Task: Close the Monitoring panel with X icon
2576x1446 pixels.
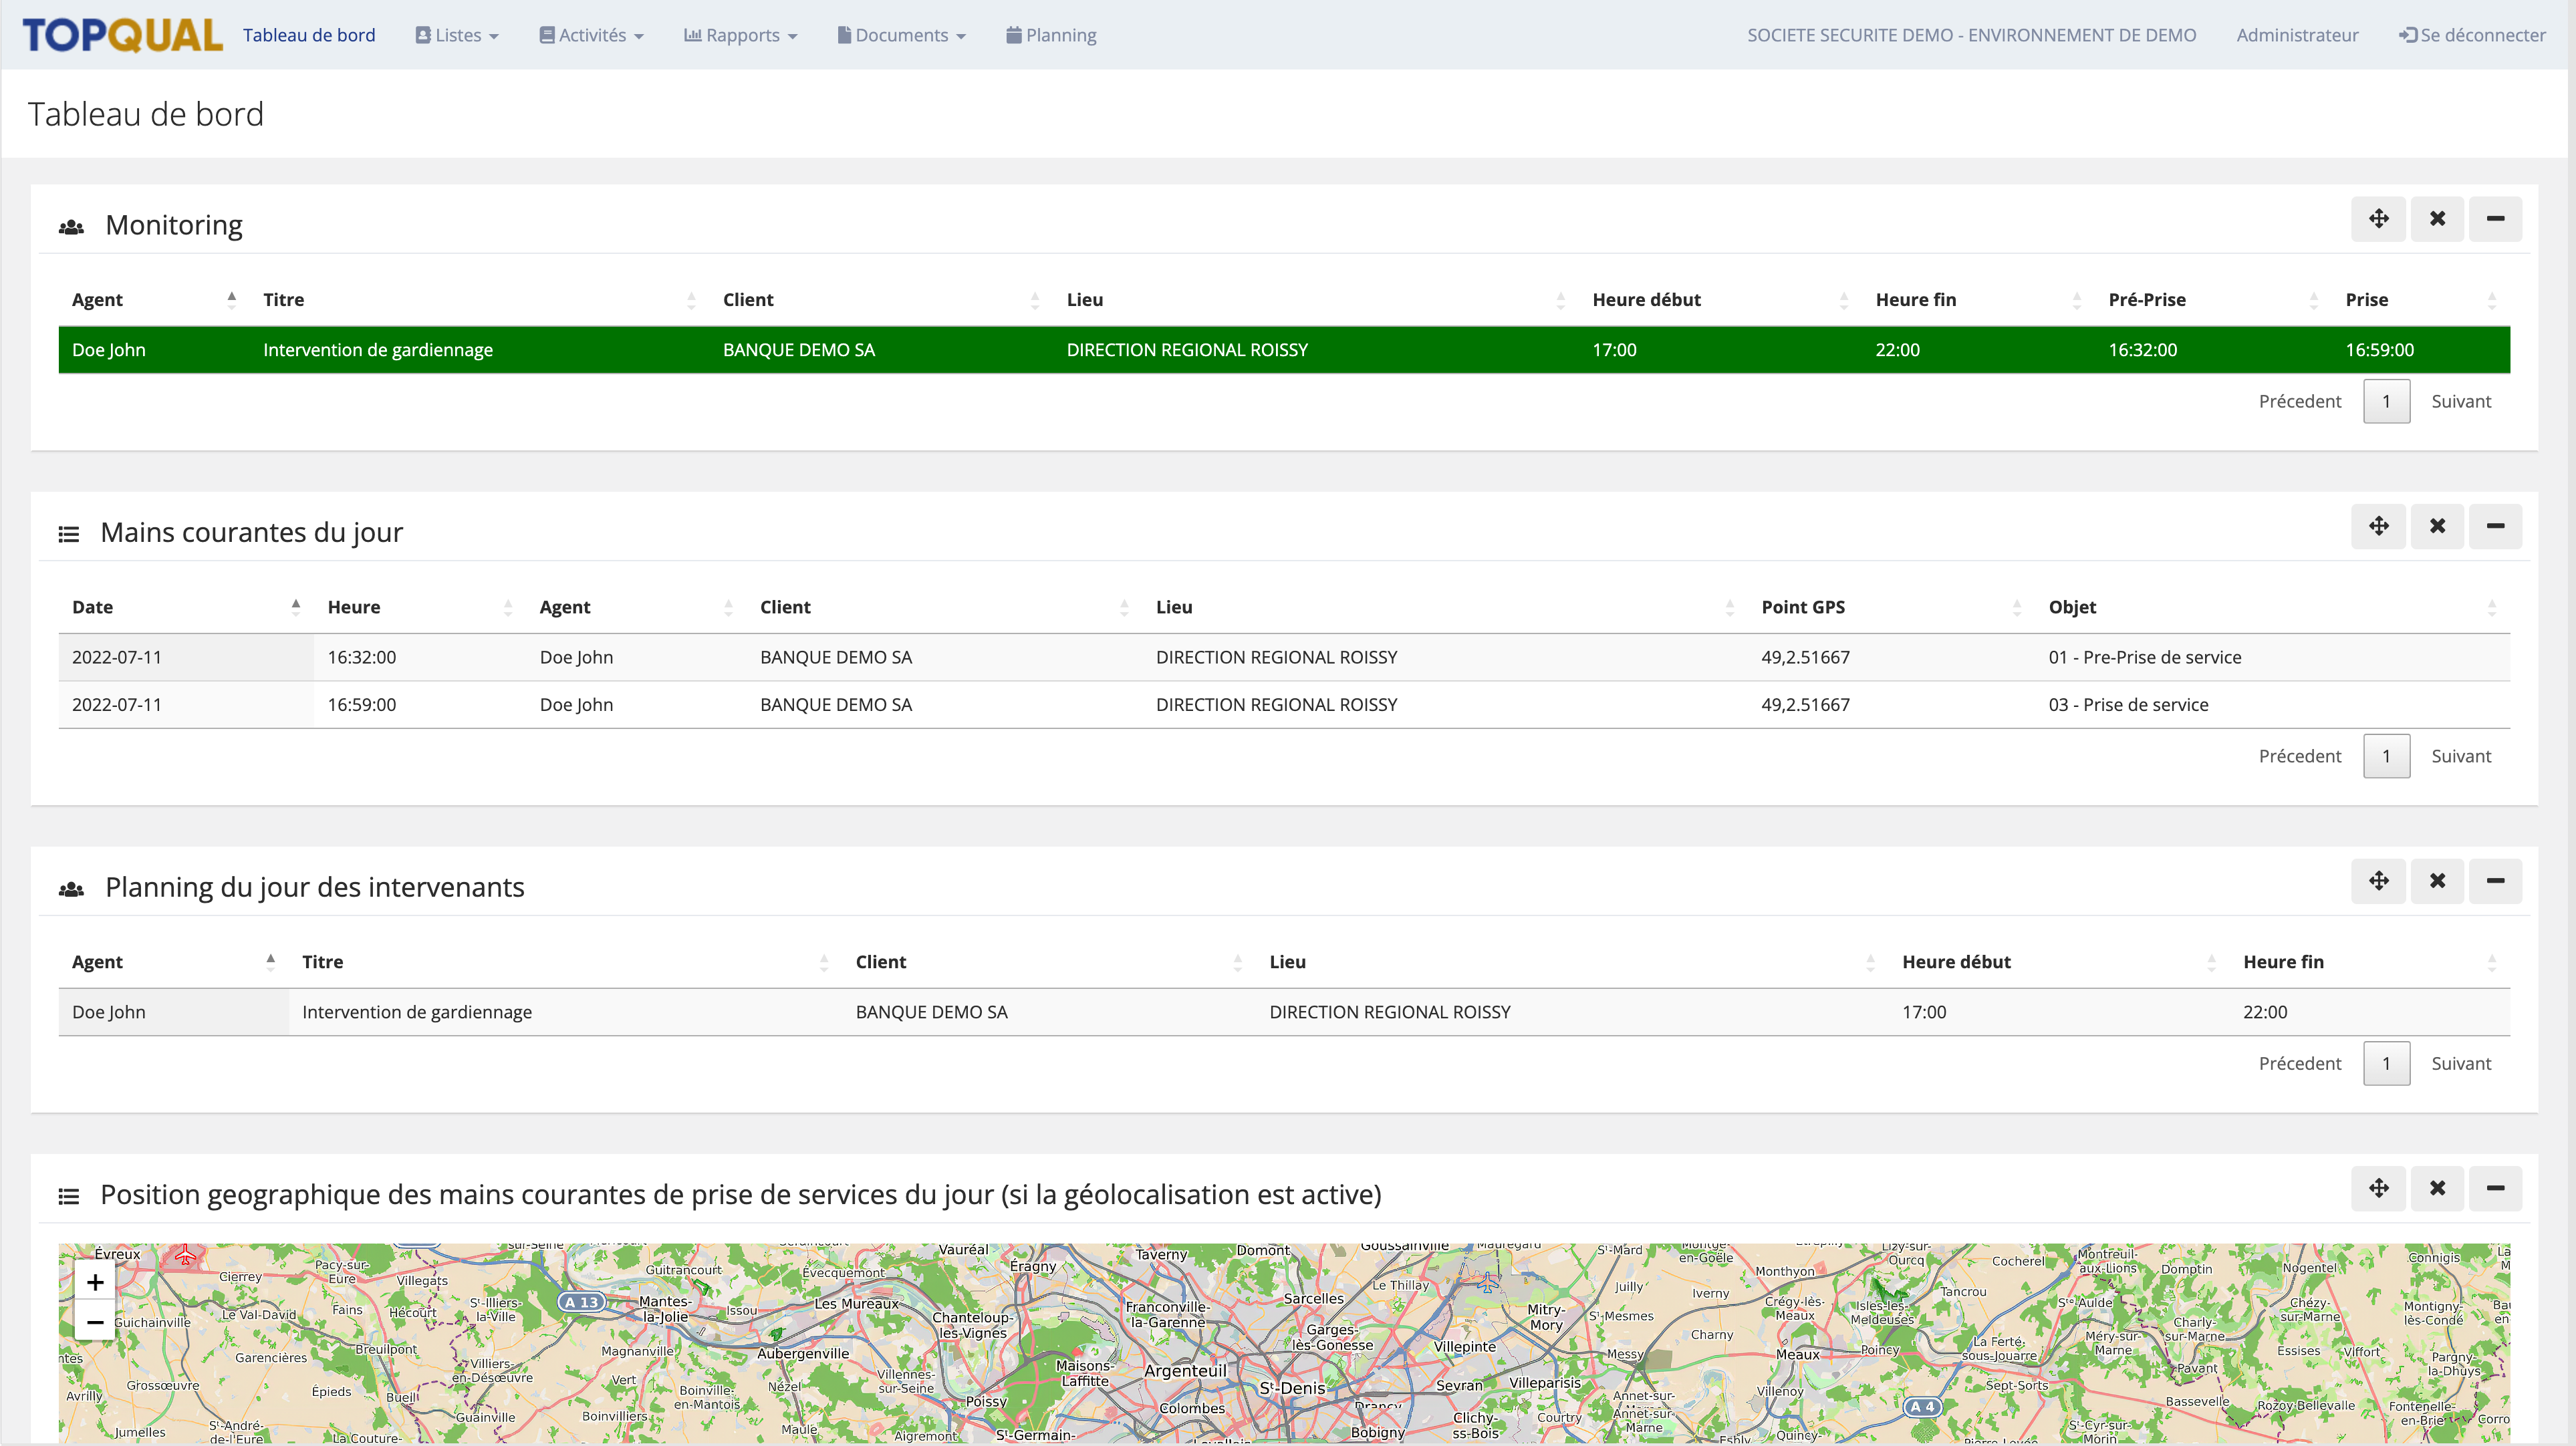Action: pos(2437,219)
